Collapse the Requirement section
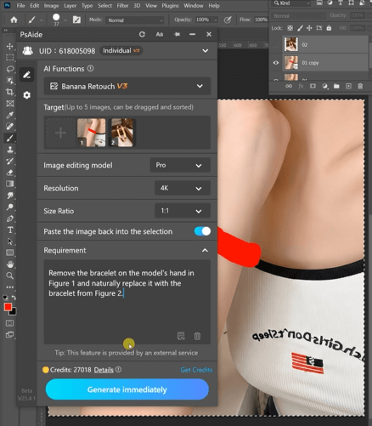This screenshot has height=426, width=372. (205, 250)
